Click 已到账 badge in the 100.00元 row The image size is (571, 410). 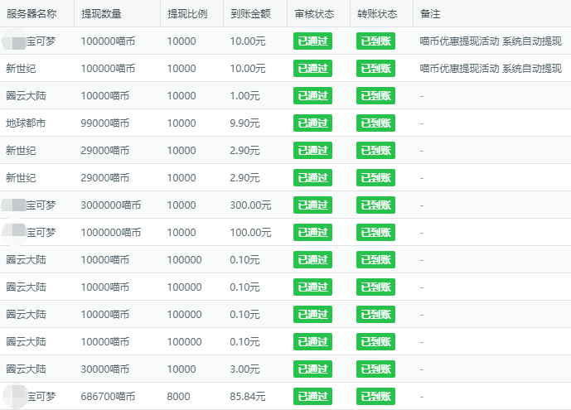(x=375, y=232)
